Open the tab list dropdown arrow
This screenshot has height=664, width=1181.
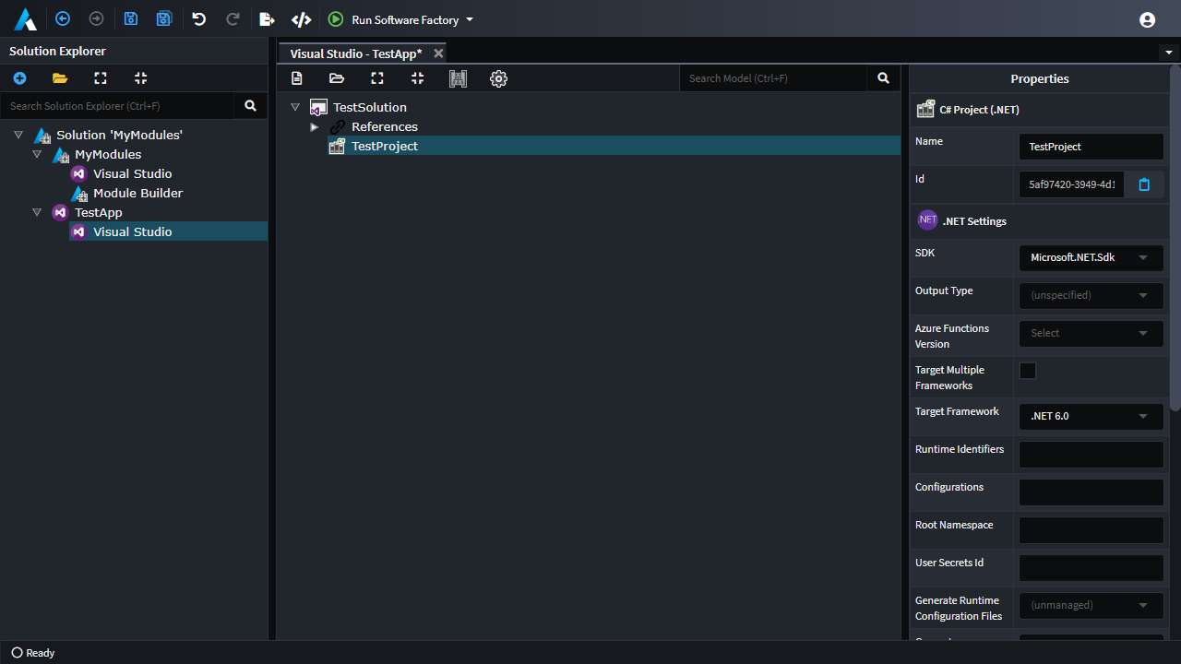click(x=1169, y=53)
